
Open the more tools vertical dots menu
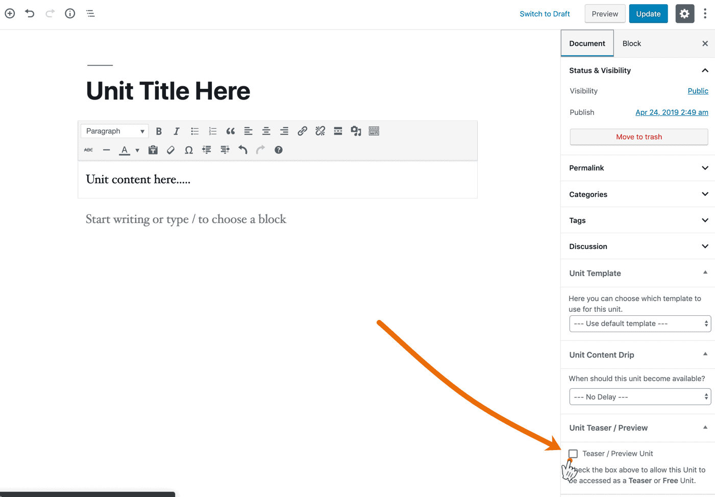tap(705, 14)
